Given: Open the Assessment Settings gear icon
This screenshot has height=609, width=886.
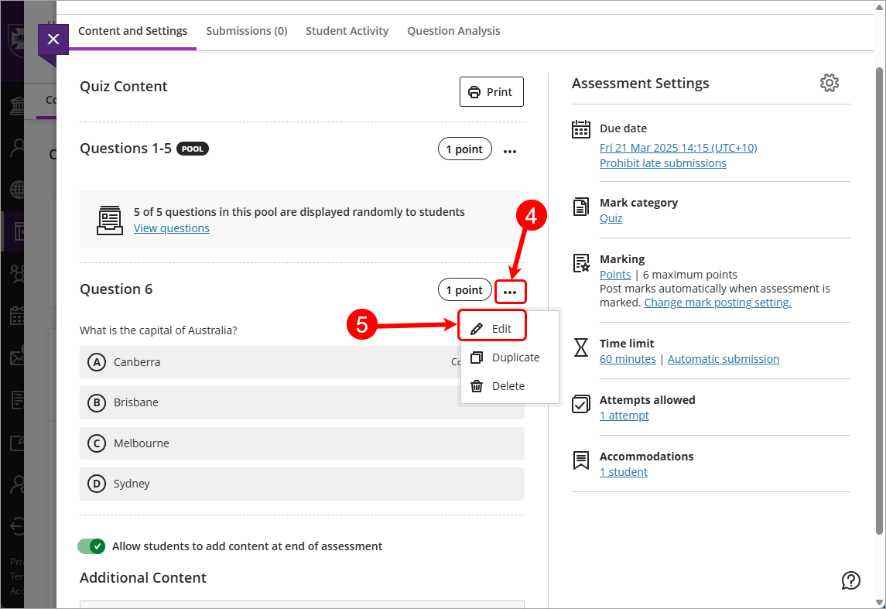Looking at the screenshot, I should [829, 83].
